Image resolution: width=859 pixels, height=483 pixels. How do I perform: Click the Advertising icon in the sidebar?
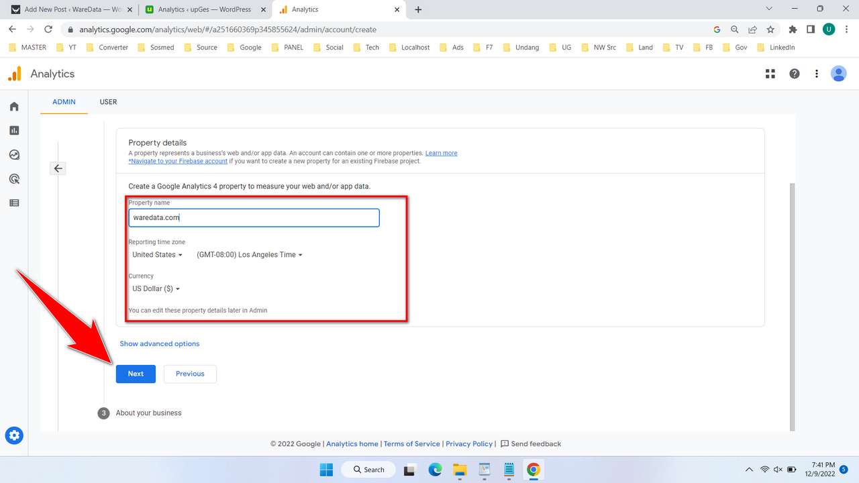pyautogui.click(x=14, y=178)
